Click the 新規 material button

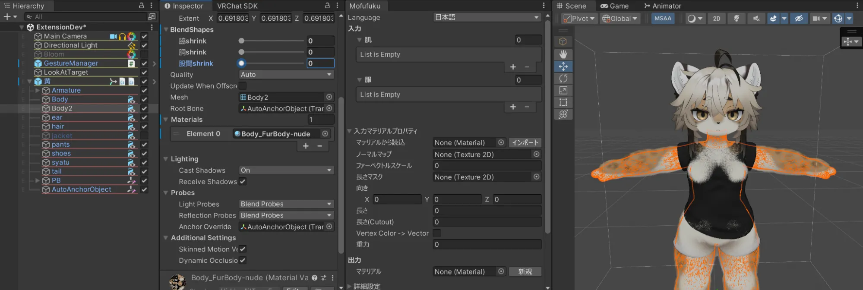[x=525, y=271]
